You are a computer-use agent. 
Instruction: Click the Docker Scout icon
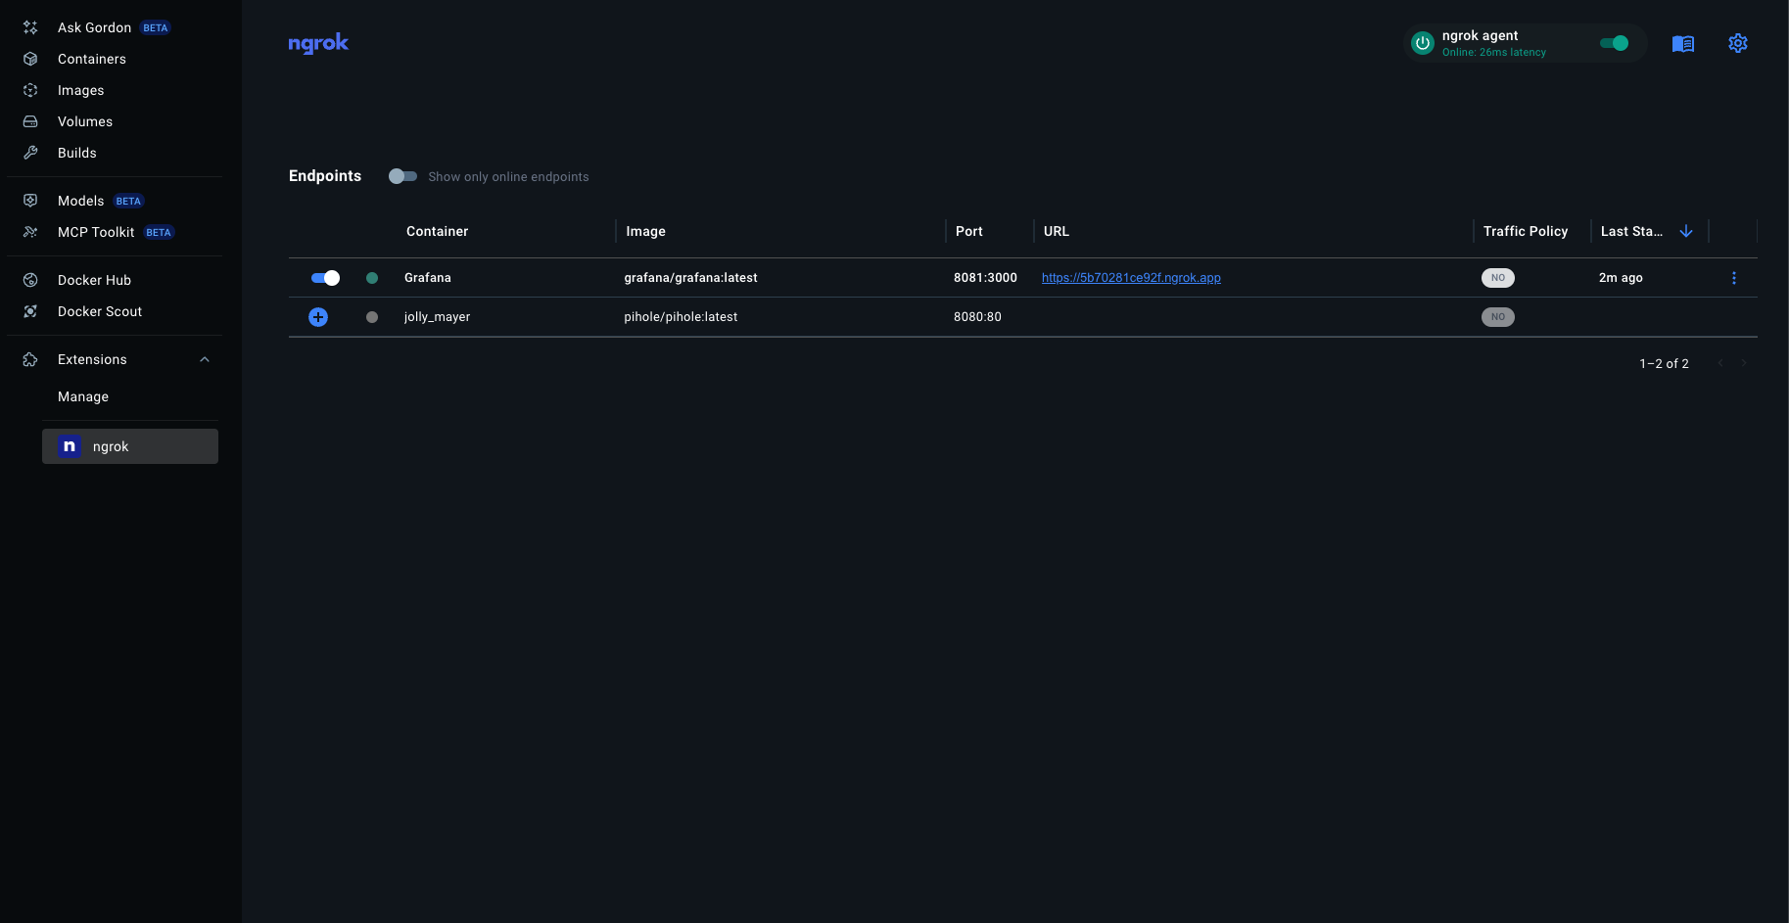pos(30,311)
